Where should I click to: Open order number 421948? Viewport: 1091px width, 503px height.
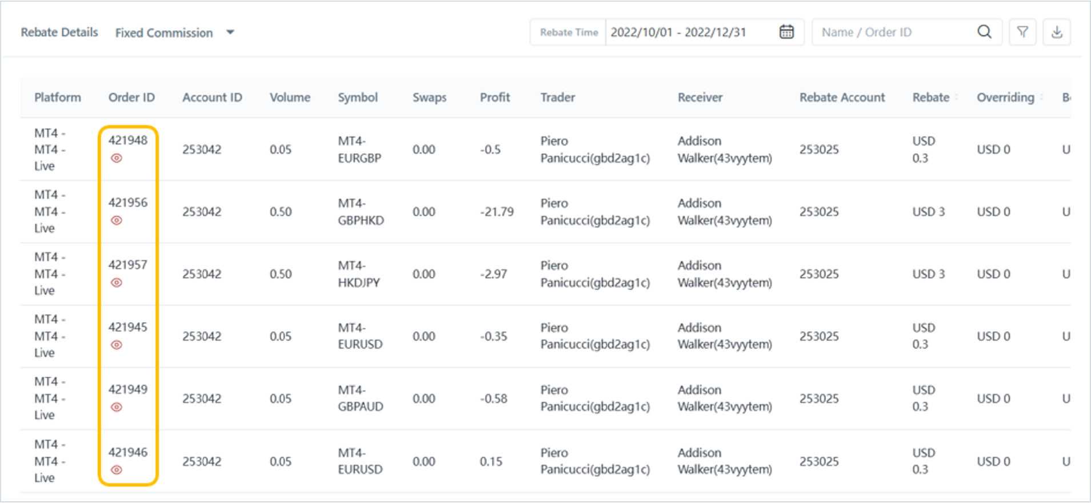(128, 140)
